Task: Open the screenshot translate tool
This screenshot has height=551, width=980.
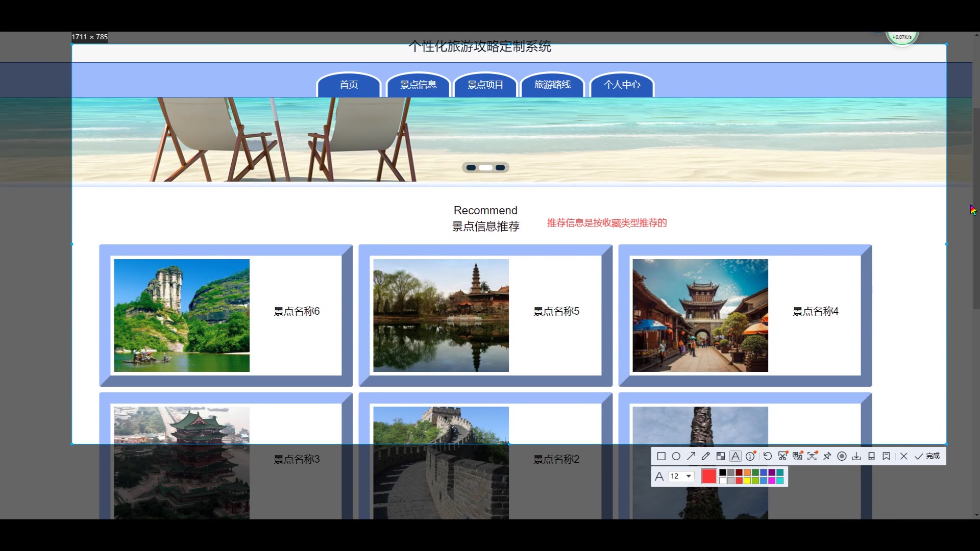Action: pyautogui.click(x=798, y=456)
